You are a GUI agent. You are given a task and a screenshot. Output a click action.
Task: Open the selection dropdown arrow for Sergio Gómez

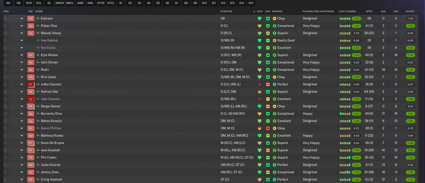(x=22, y=106)
